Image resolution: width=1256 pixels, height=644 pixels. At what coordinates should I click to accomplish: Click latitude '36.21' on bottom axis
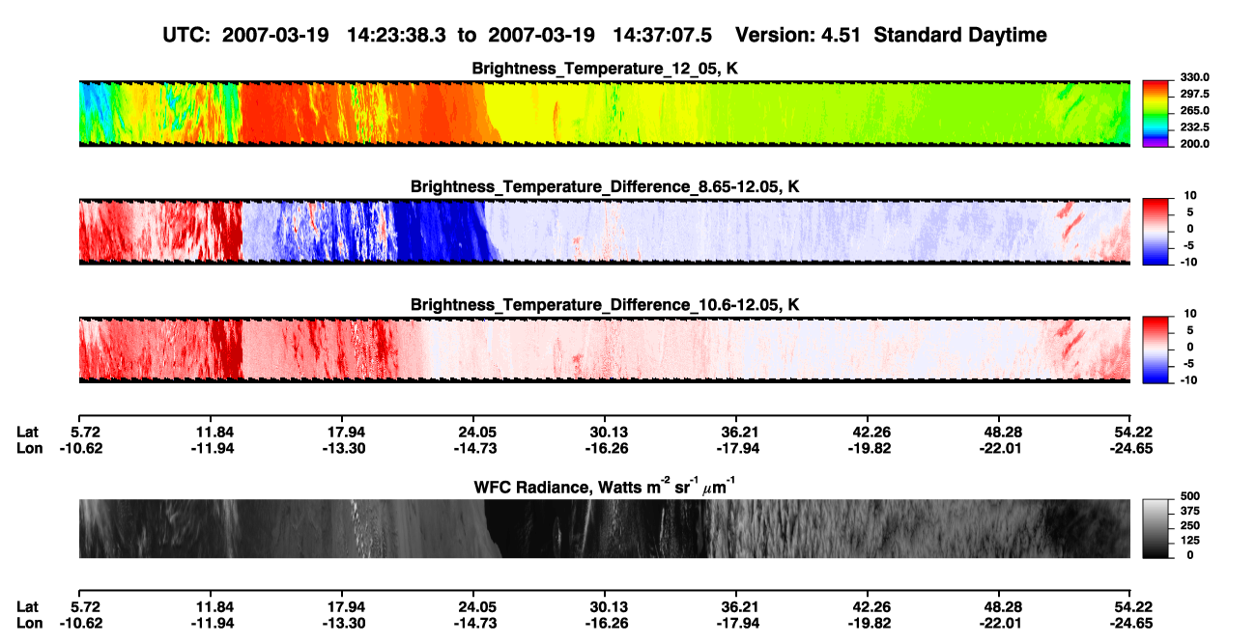[x=736, y=606]
